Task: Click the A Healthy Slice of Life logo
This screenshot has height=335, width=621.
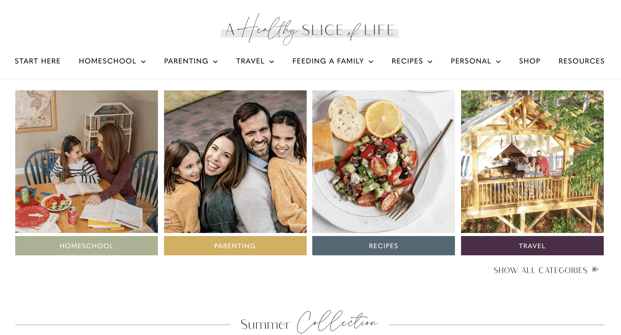Action: point(310,29)
